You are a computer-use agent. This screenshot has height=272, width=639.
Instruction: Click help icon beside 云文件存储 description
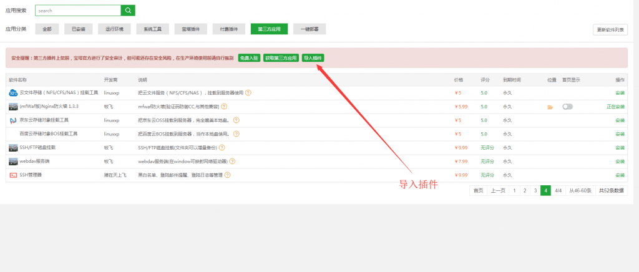(x=248, y=93)
